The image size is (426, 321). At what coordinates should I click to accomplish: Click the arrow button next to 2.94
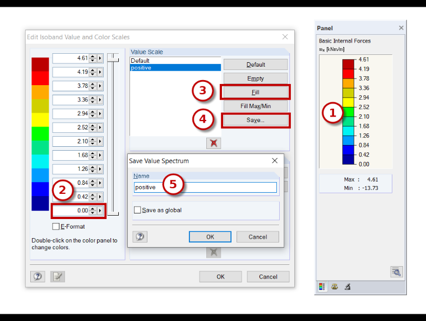[x=100, y=114]
